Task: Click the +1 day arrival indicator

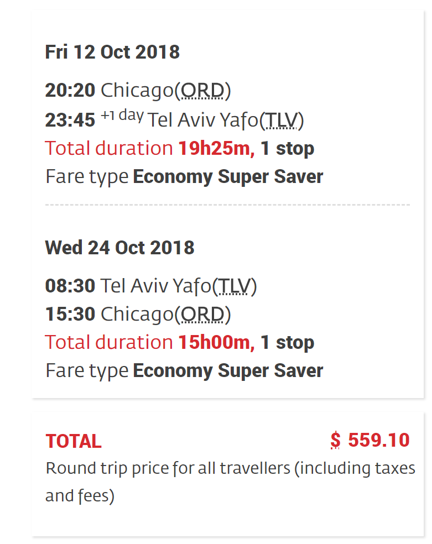Action: pos(122,116)
